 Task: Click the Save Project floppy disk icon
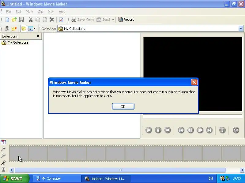21,20
